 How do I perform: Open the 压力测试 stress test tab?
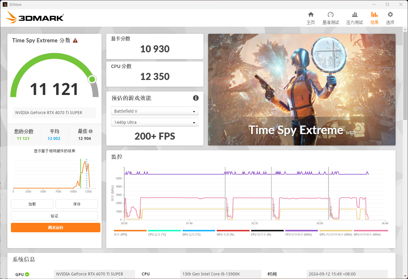355,18
